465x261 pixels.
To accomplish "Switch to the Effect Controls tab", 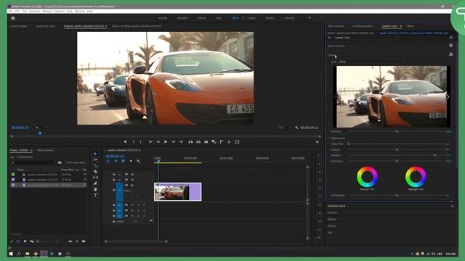I will pos(336,26).
